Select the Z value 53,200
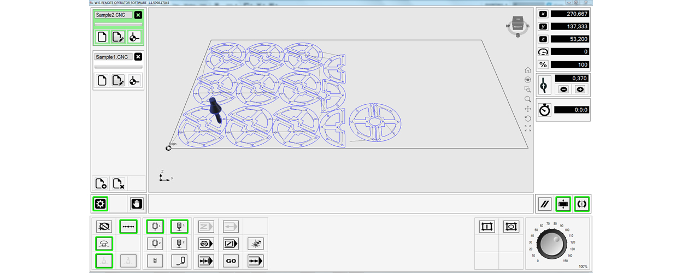682x273 pixels. click(x=569, y=39)
